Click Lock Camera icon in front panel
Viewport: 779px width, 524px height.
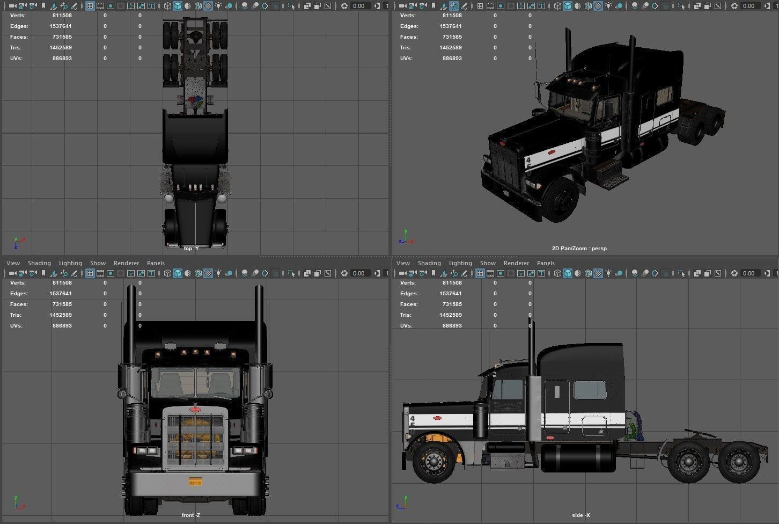coord(23,273)
